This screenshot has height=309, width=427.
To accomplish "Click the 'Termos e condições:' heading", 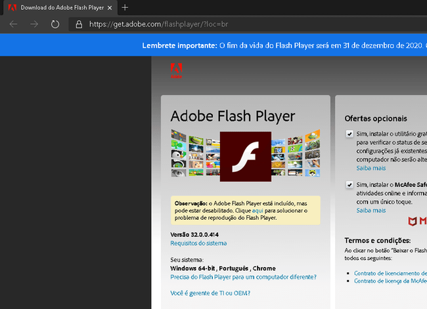I will point(378,241).
